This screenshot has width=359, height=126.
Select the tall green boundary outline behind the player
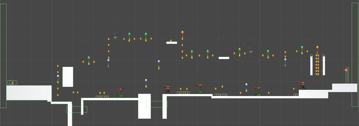pyautogui.click(x=3, y=56)
